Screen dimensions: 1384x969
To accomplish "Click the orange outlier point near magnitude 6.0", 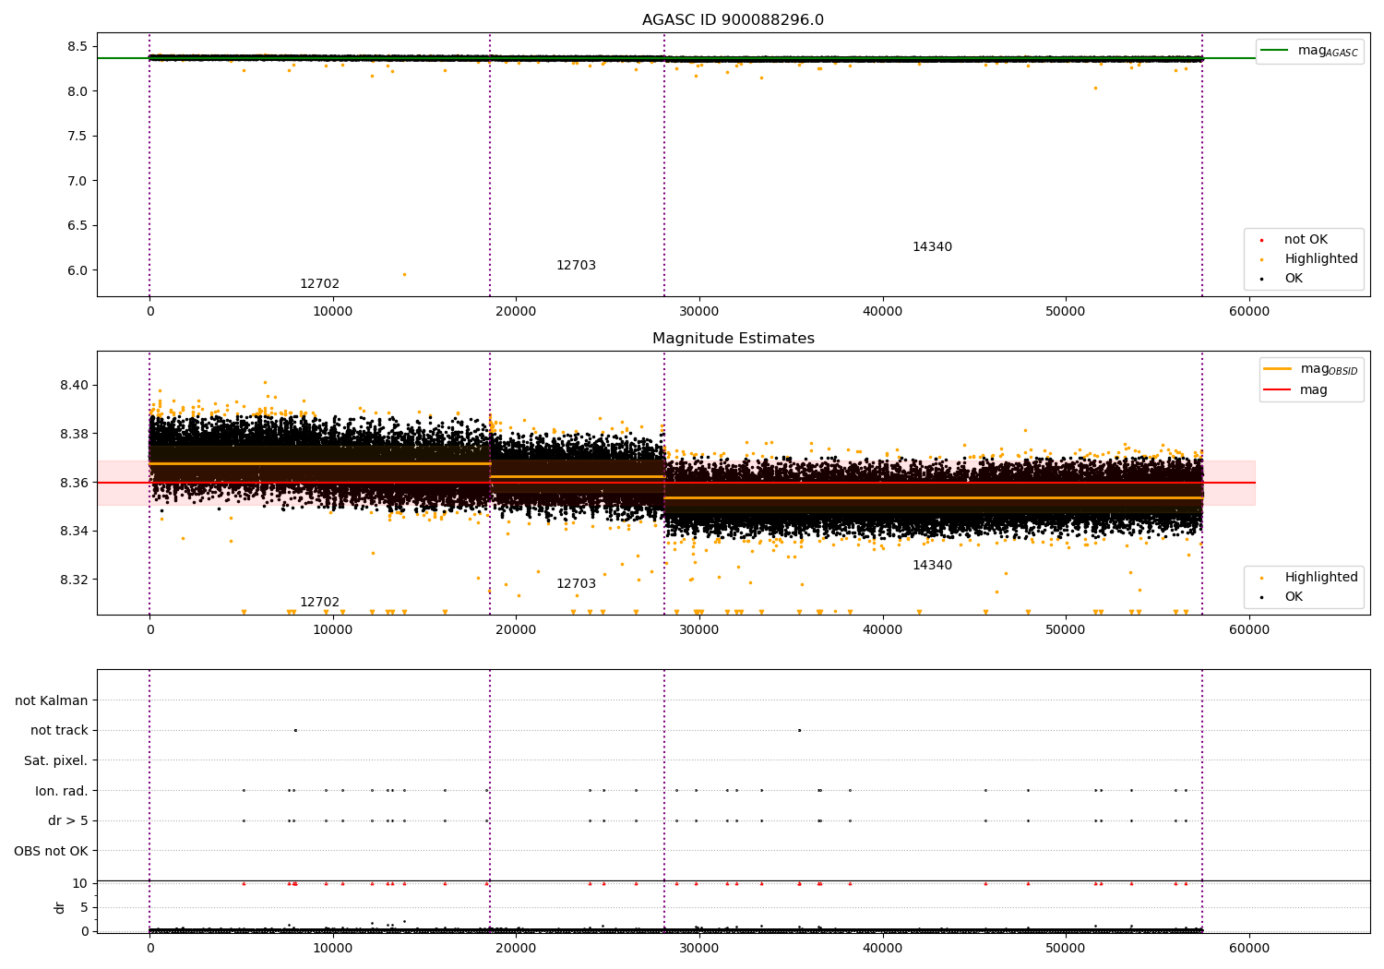I will tap(404, 274).
